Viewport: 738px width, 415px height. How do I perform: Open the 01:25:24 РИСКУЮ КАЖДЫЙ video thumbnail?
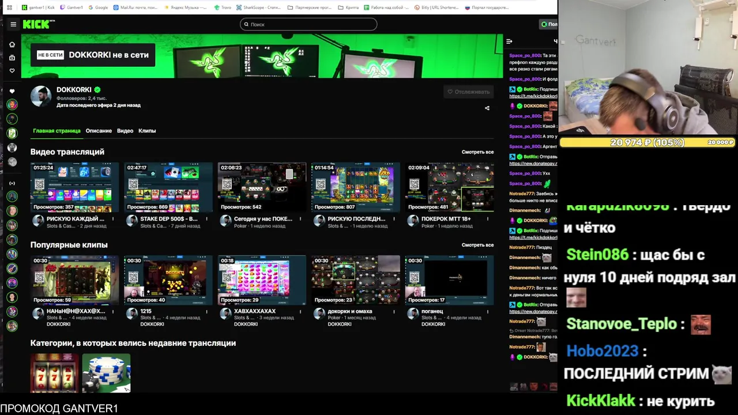[x=75, y=187]
